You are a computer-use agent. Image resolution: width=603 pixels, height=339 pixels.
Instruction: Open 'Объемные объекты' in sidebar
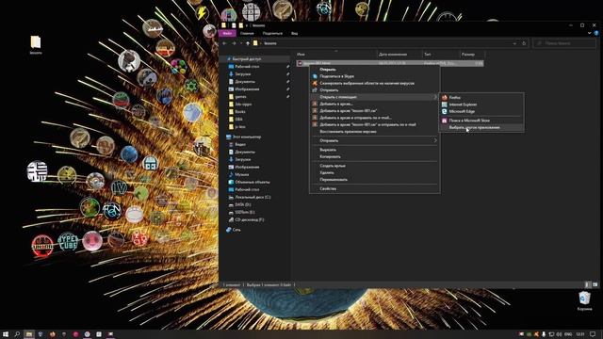pos(253,182)
